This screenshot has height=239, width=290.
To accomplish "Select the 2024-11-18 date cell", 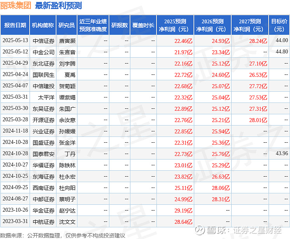I will (x=15, y=131).
